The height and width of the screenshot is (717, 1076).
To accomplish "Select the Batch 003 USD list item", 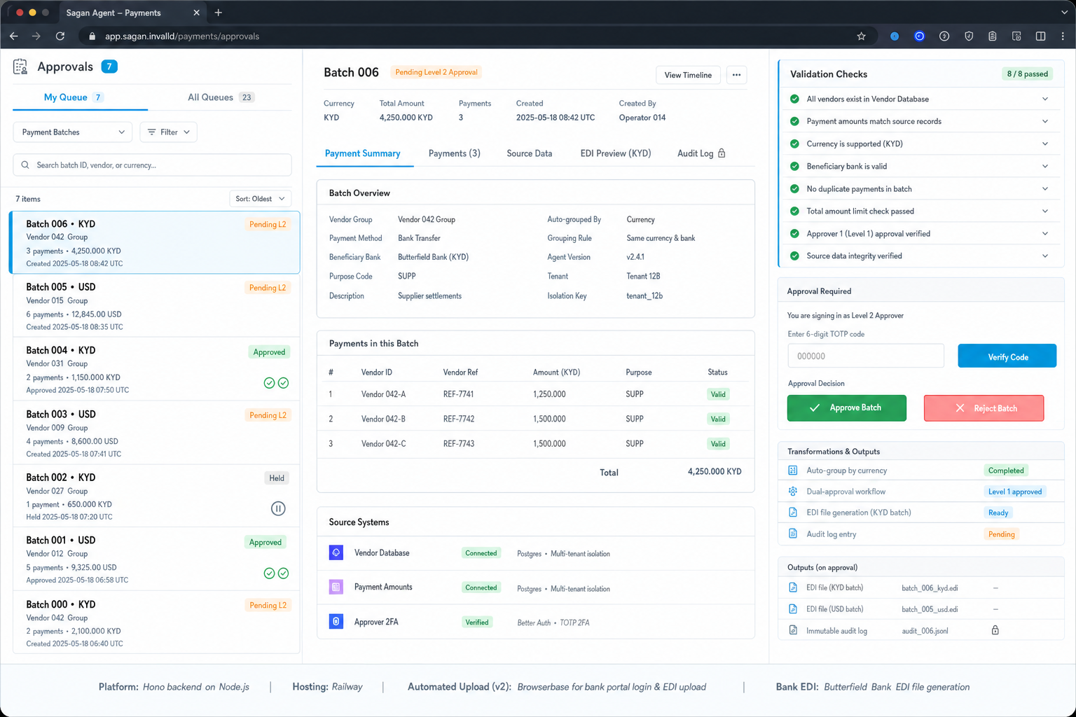I will 155,433.
